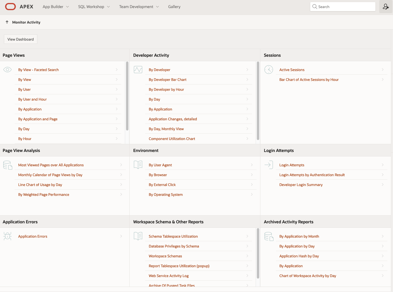This screenshot has width=393, height=292.
Task: Expand the App Builder dropdown
Action: 56,6
